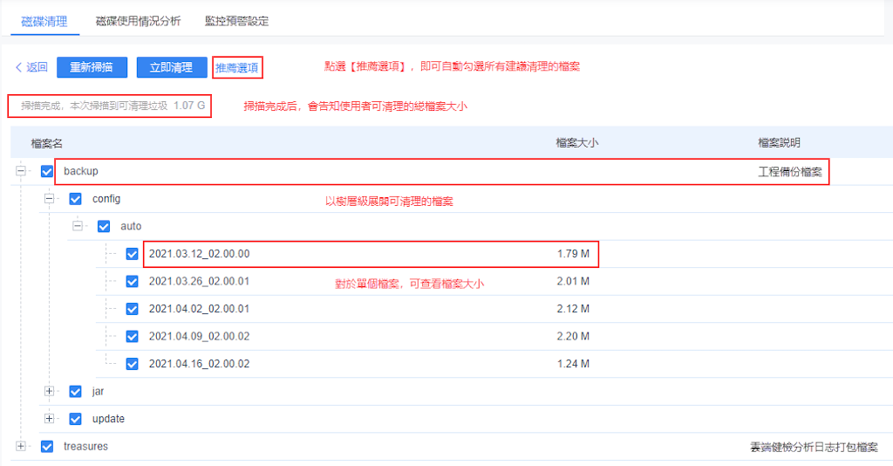Collapse the backup tree node

coord(21,170)
